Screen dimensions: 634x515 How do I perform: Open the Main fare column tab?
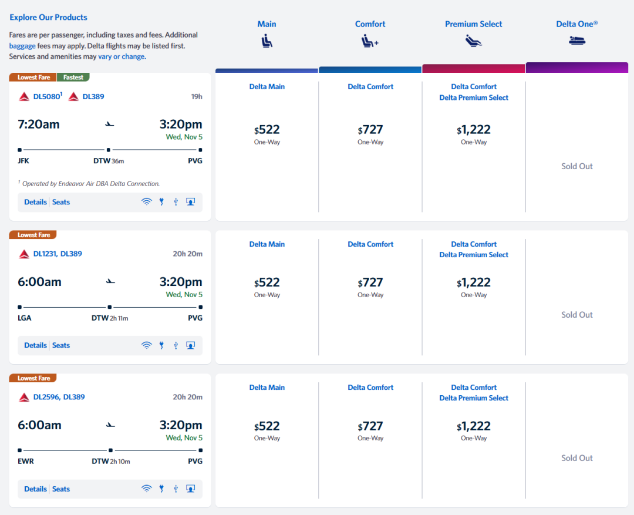tap(267, 24)
